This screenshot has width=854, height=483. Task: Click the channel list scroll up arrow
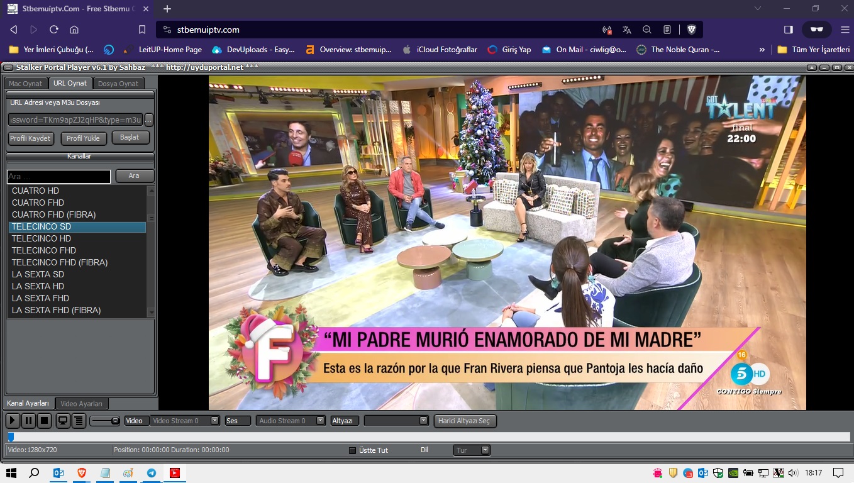[151, 189]
